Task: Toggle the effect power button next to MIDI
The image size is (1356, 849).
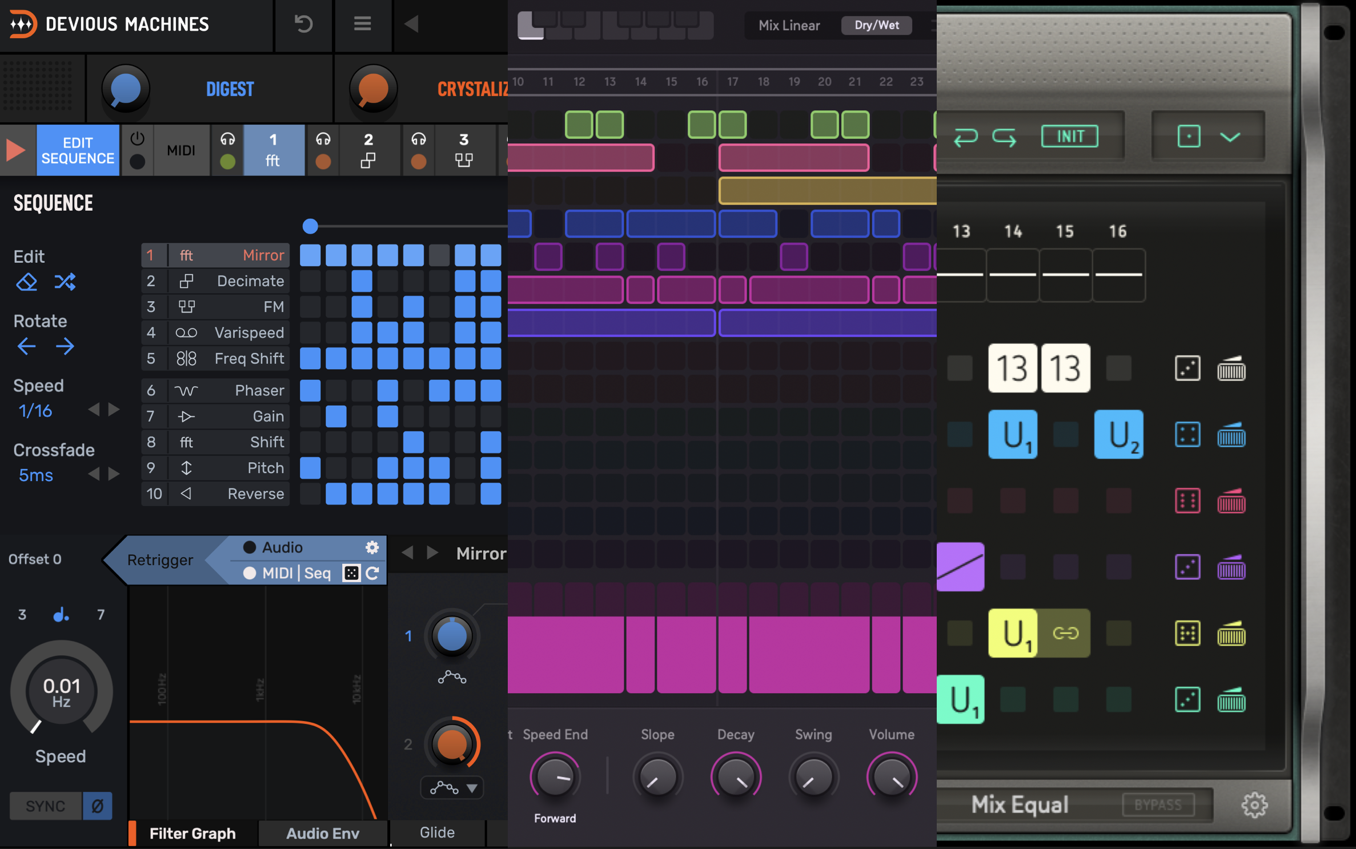Action: click(x=137, y=139)
